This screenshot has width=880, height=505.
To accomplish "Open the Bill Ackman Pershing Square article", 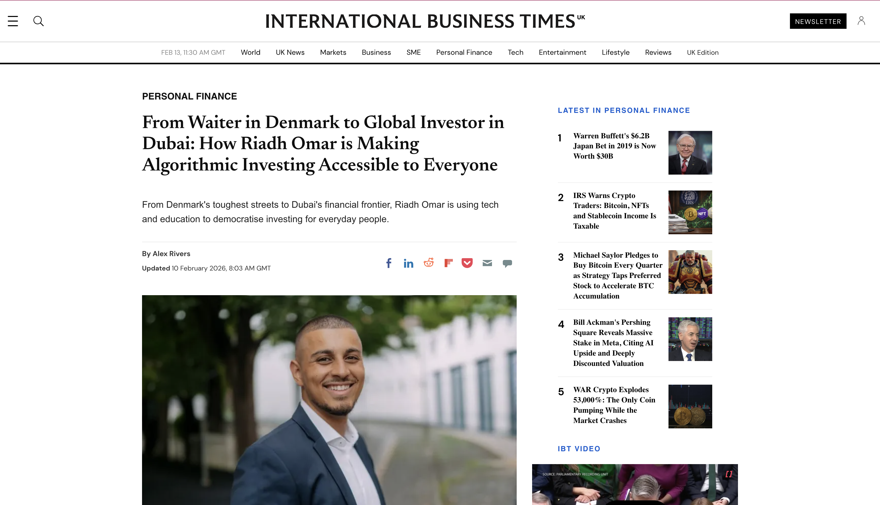I will pos(613,343).
